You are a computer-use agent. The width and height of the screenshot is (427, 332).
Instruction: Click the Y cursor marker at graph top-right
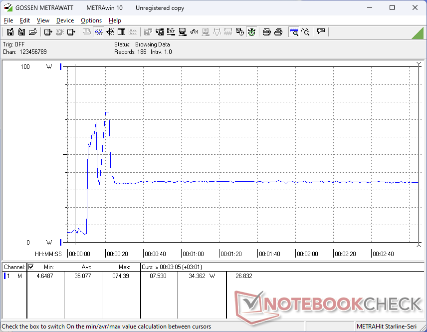419,64
